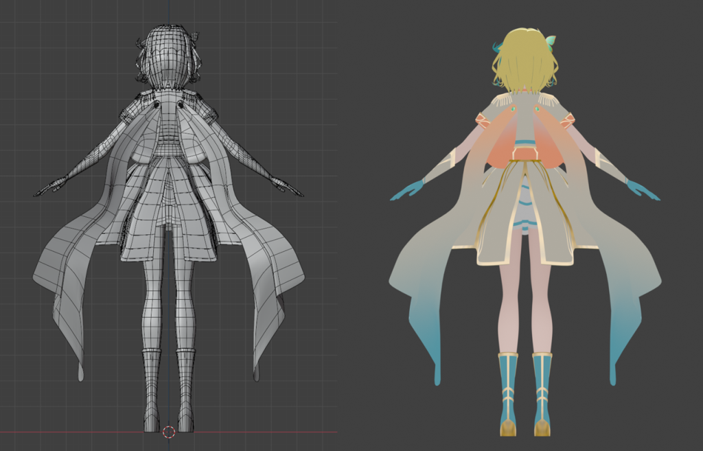This screenshot has width=703, height=451.
Task: Click the 3D cursor at the wireframe model's feet
Action: 169,432
